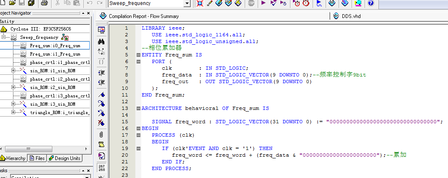448x178 pixels.
Task: Switch to the Hierarchy tab
Action: click(x=13, y=158)
